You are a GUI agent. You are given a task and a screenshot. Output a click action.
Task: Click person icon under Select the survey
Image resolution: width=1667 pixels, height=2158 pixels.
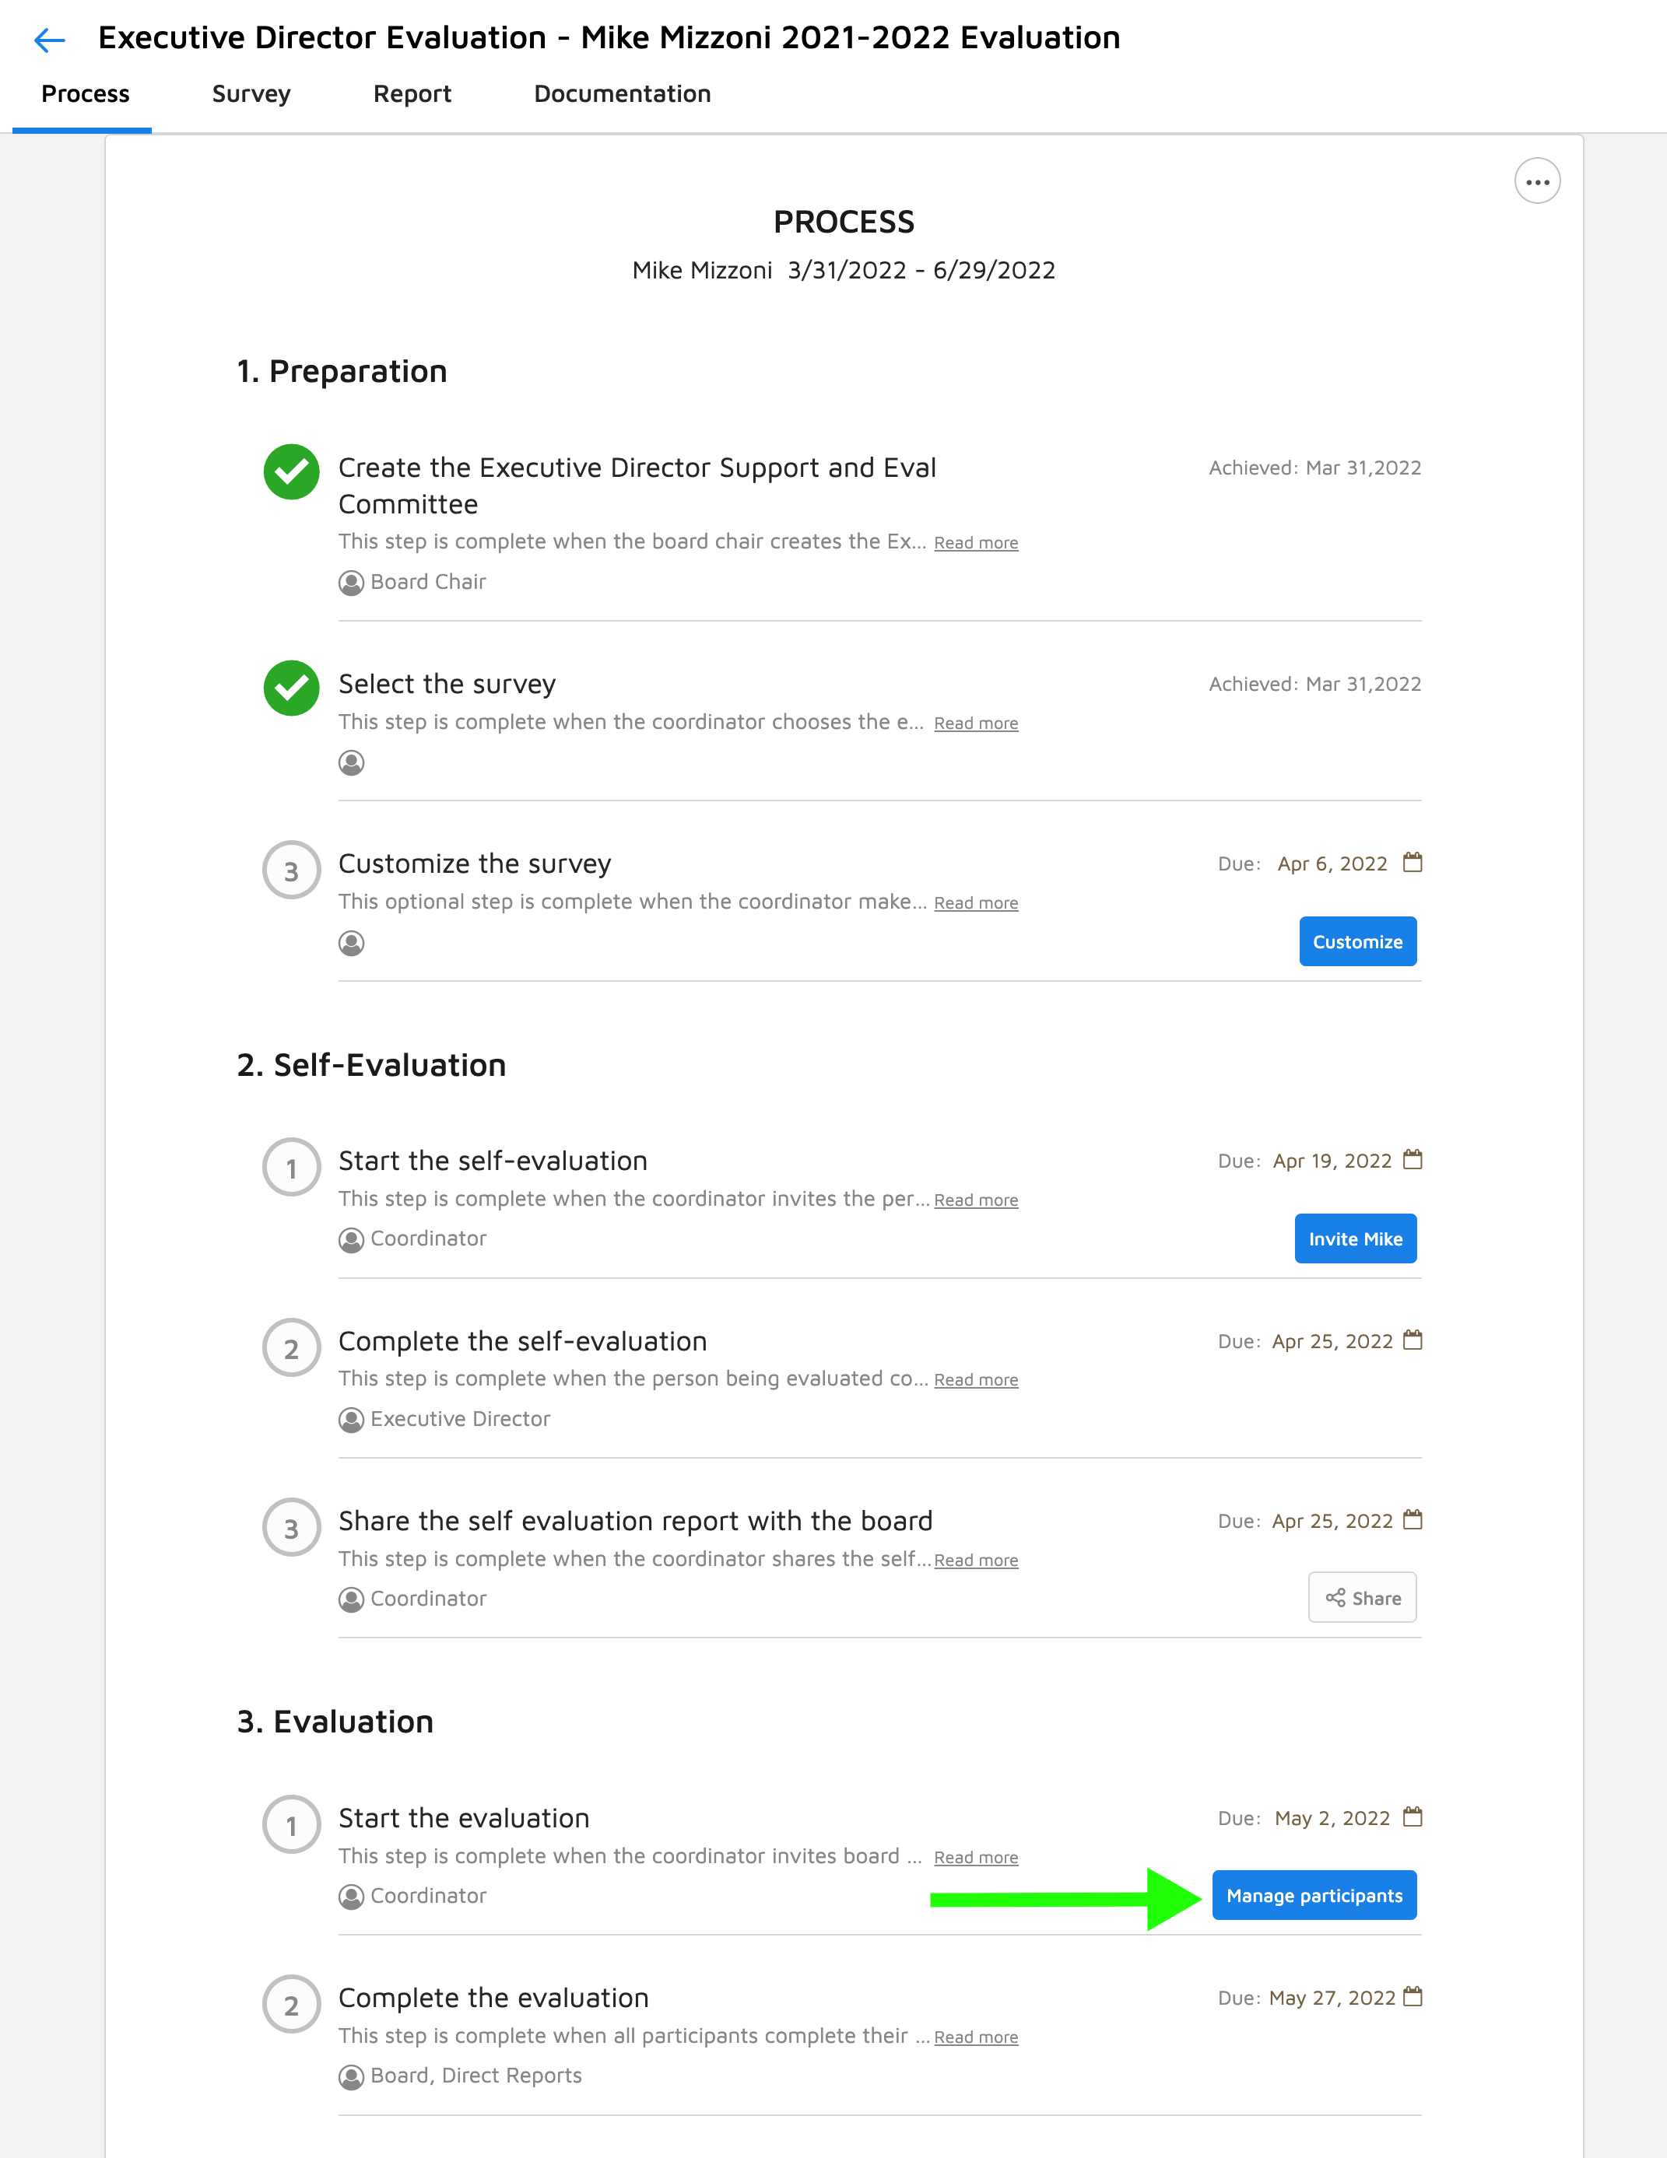pos(351,763)
